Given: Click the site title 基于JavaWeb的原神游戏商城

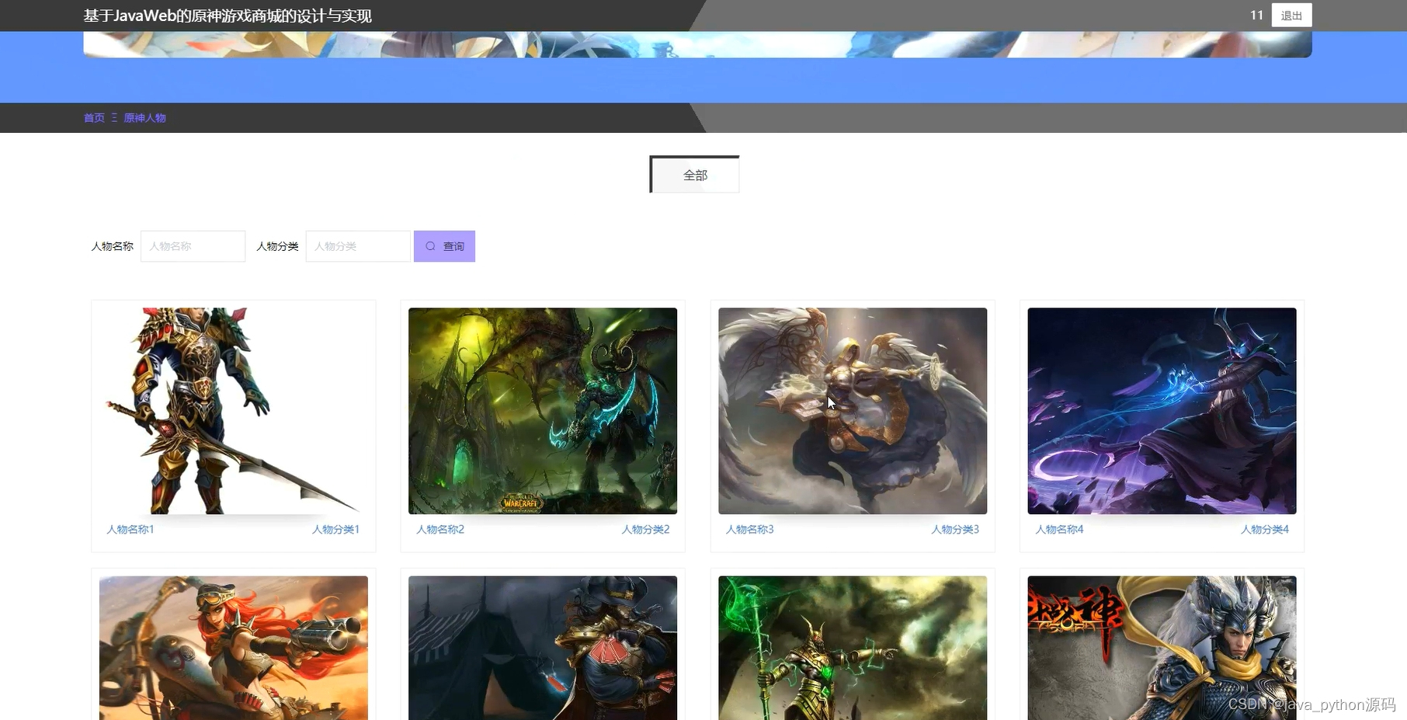Looking at the screenshot, I should tap(228, 16).
